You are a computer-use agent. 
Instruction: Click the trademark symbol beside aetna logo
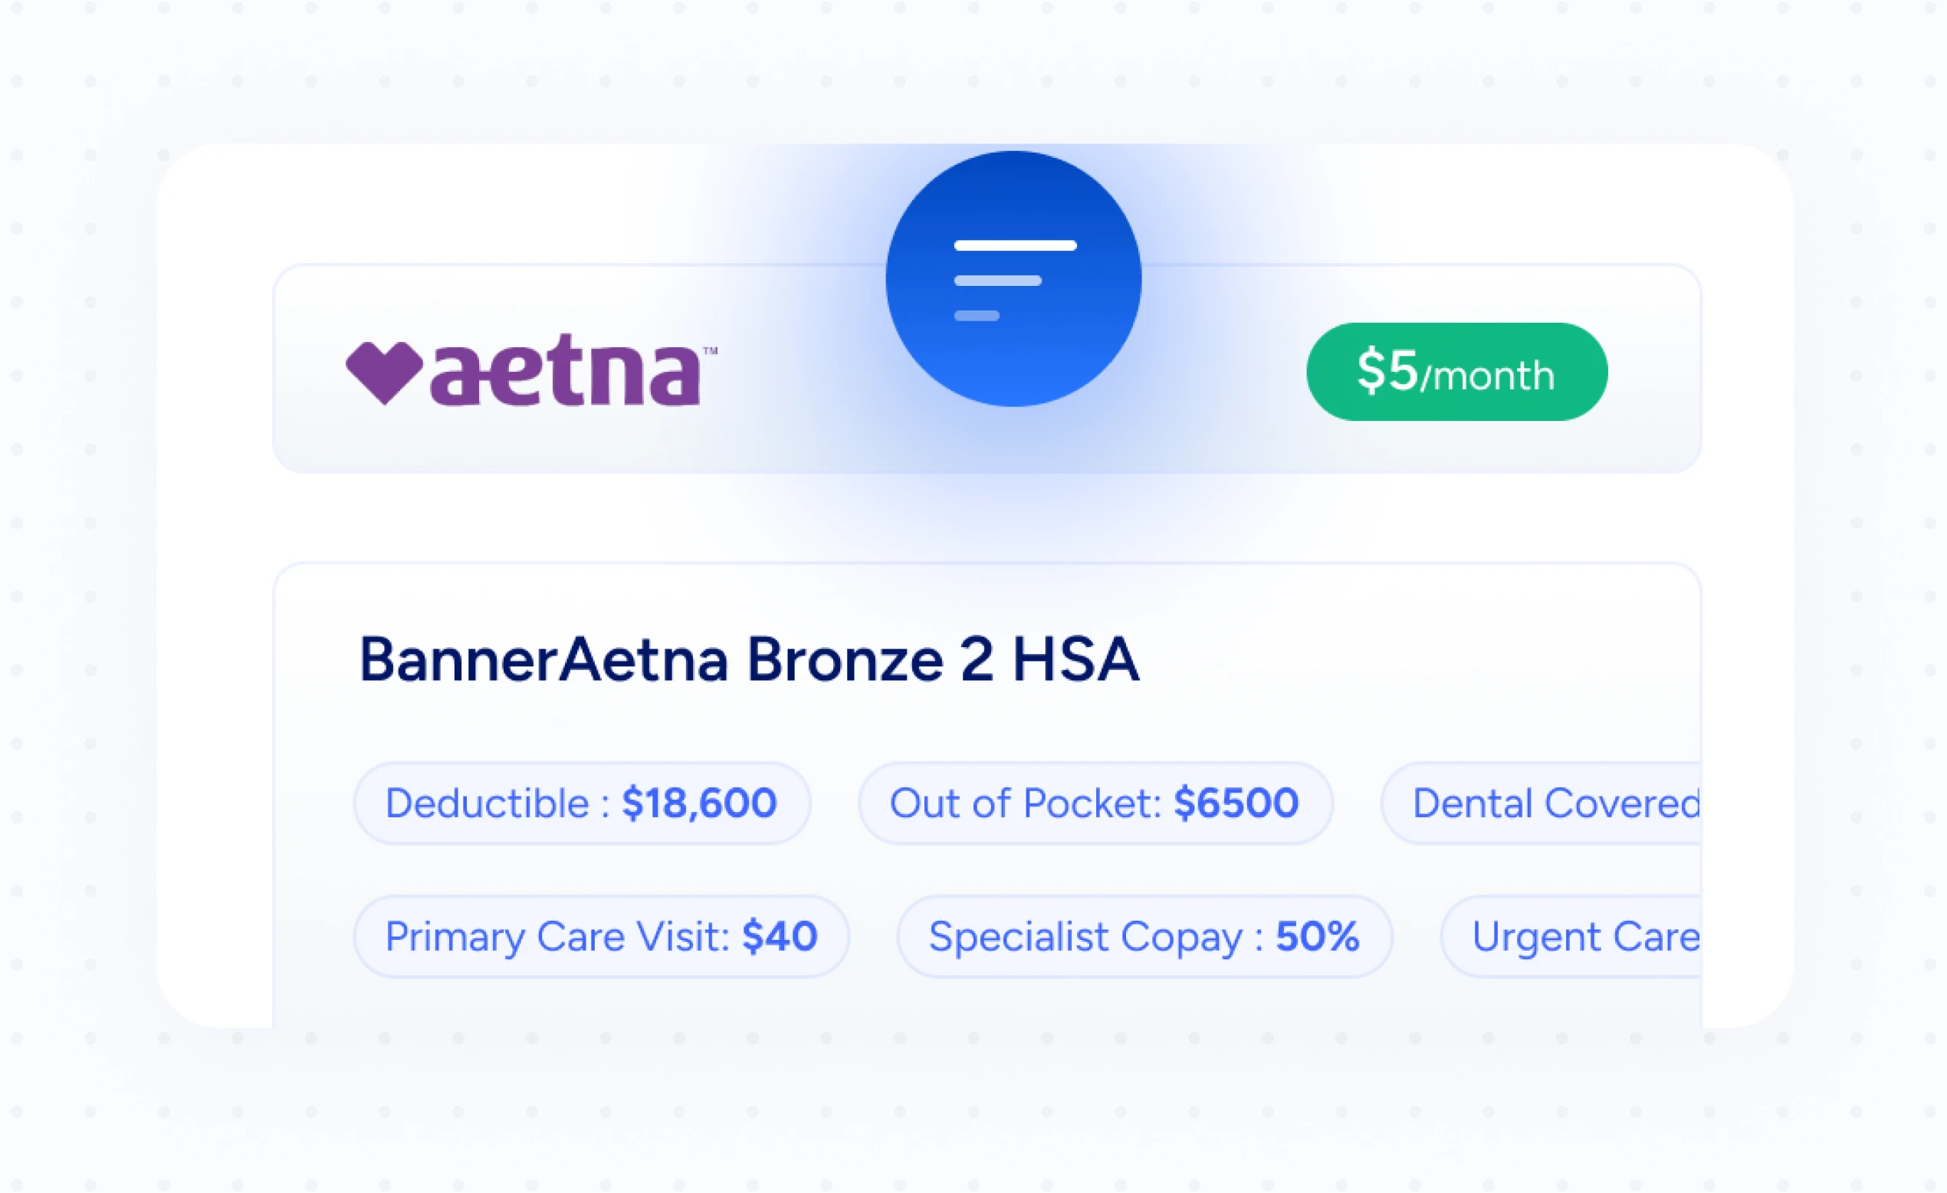click(x=710, y=350)
